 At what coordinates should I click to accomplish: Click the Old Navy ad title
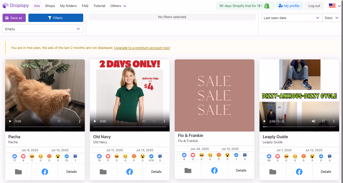pyautogui.click(x=102, y=137)
